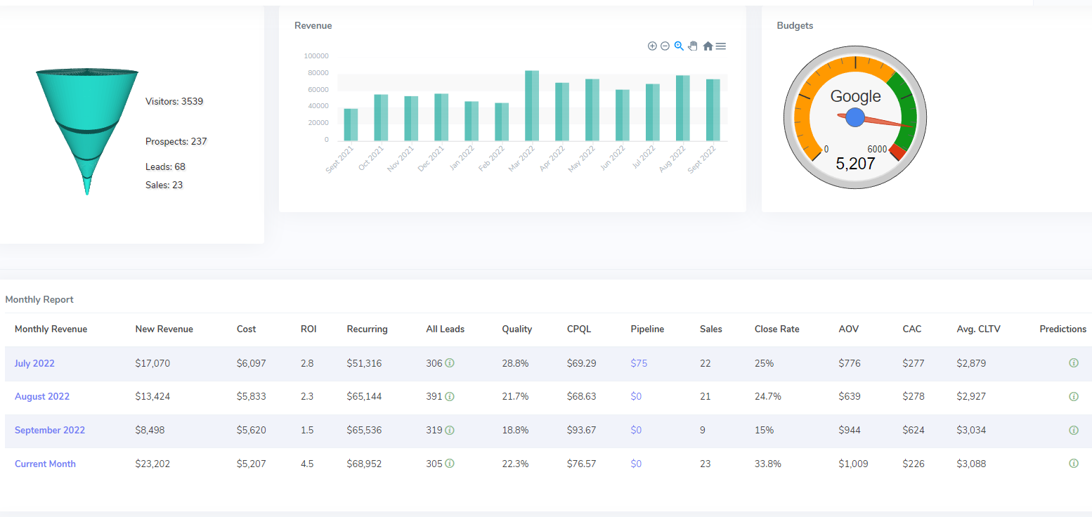Open the September 2022 monthly report
Screen dimensions: 1092x517
click(x=50, y=430)
